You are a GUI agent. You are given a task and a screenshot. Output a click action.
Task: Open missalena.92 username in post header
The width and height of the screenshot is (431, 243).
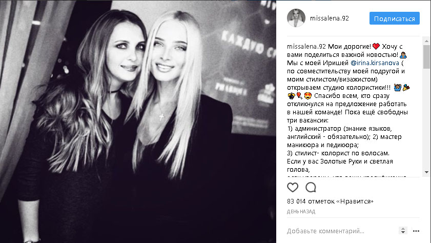coord(330,18)
